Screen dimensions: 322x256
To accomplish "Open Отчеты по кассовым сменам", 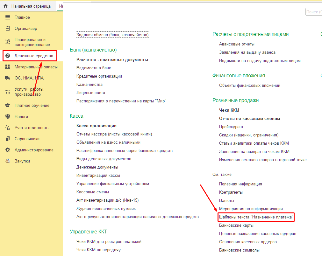I will (249, 119).
